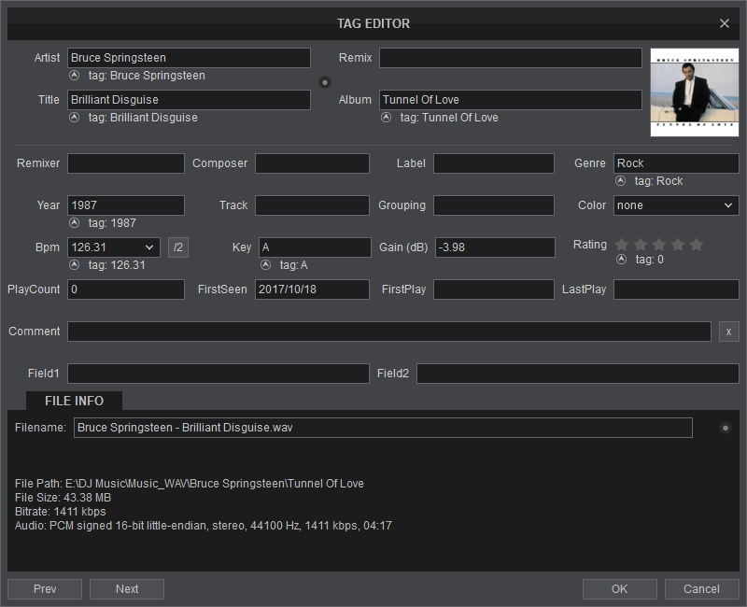The width and height of the screenshot is (747, 607).
Task: Apply the Title tag value arrow icon
Action: [x=75, y=118]
